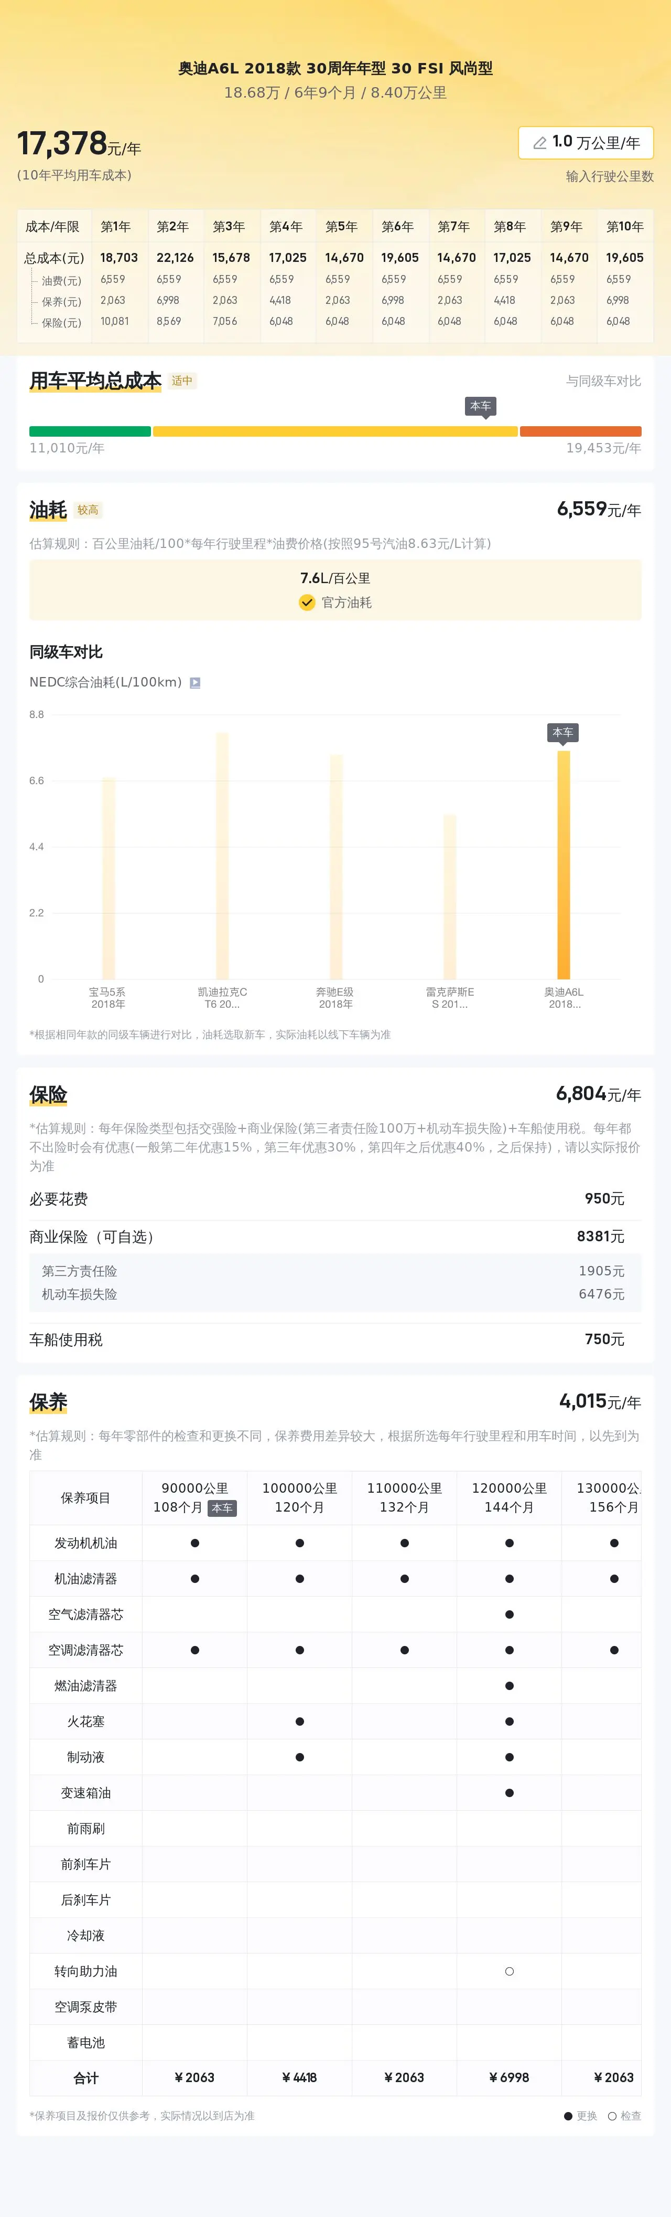Click the 火花塞 dot under 100000公里
Screen dimensions: 671x2217
click(x=300, y=1722)
